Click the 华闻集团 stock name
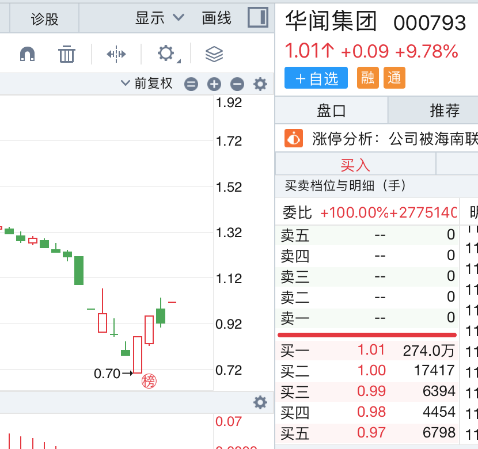The width and height of the screenshot is (478, 449). tap(331, 21)
